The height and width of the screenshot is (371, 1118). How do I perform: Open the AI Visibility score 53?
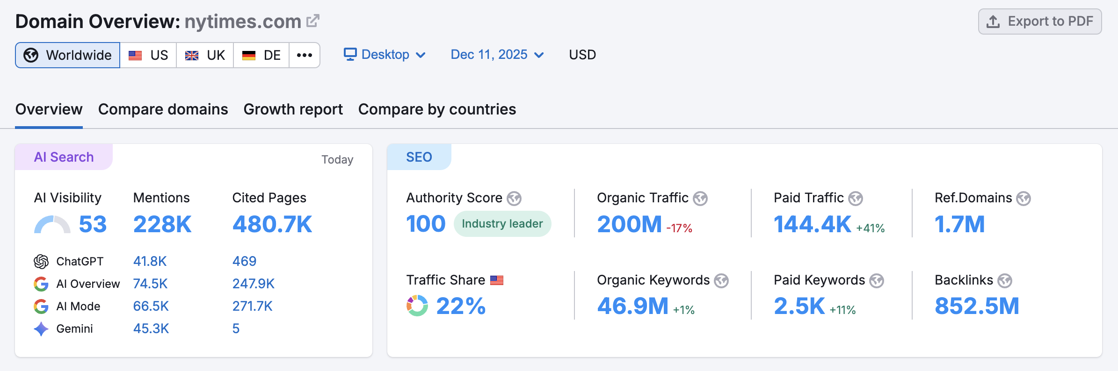pyautogui.click(x=93, y=224)
